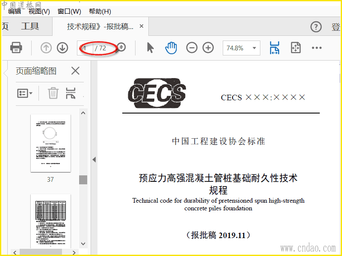Open the 74.8% zoom level dropdown

(x=241, y=48)
